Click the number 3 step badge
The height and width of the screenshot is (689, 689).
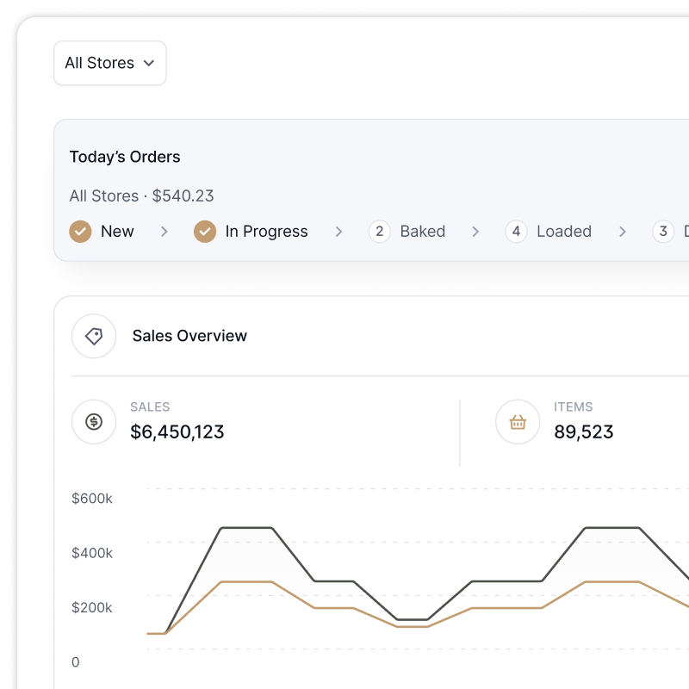(x=662, y=231)
